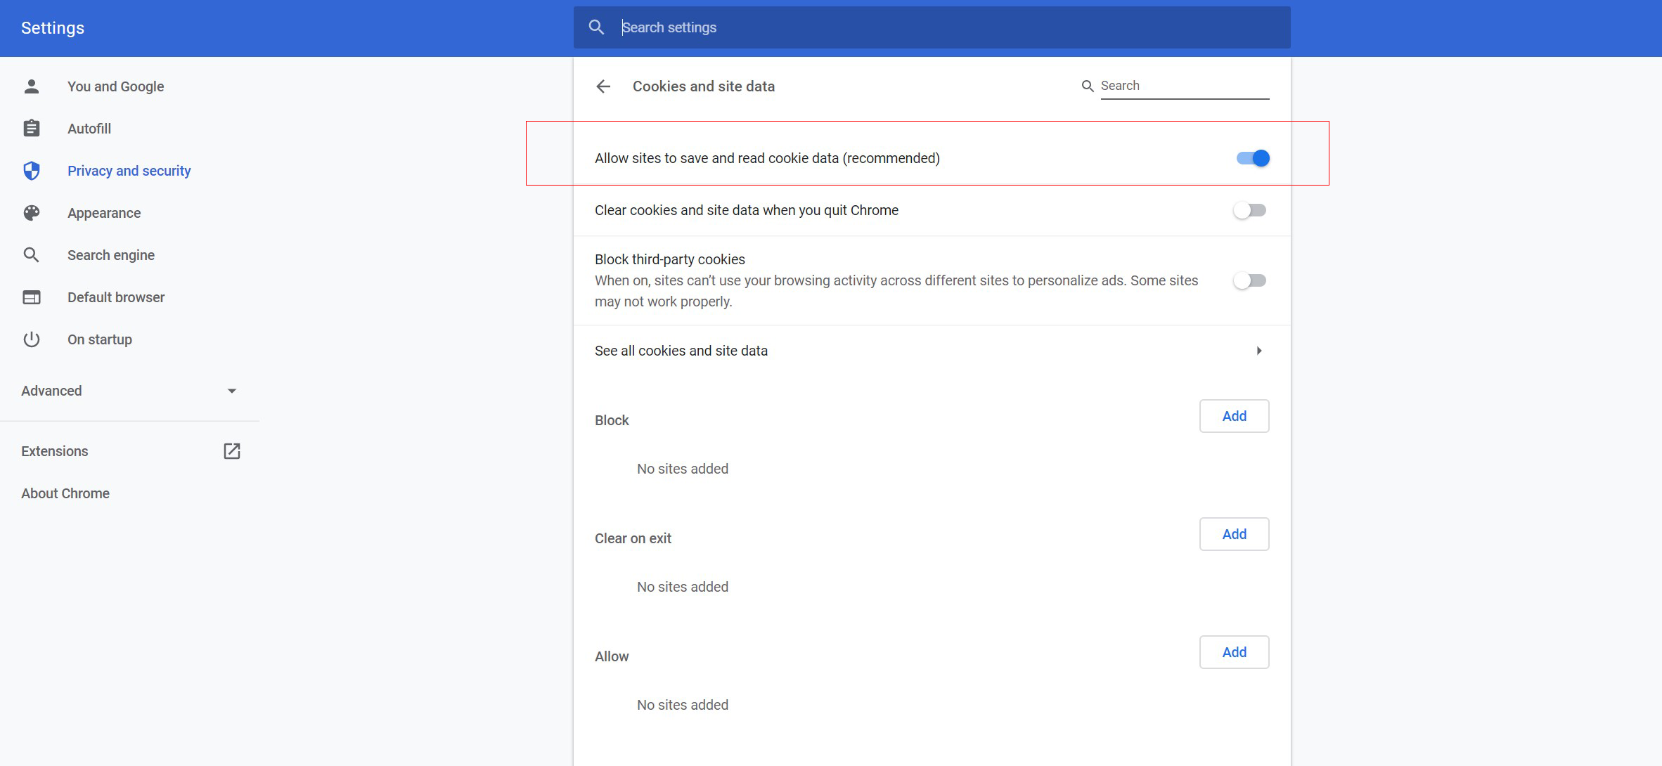Open You and Google settings
The width and height of the screenshot is (1662, 766).
[x=115, y=86]
